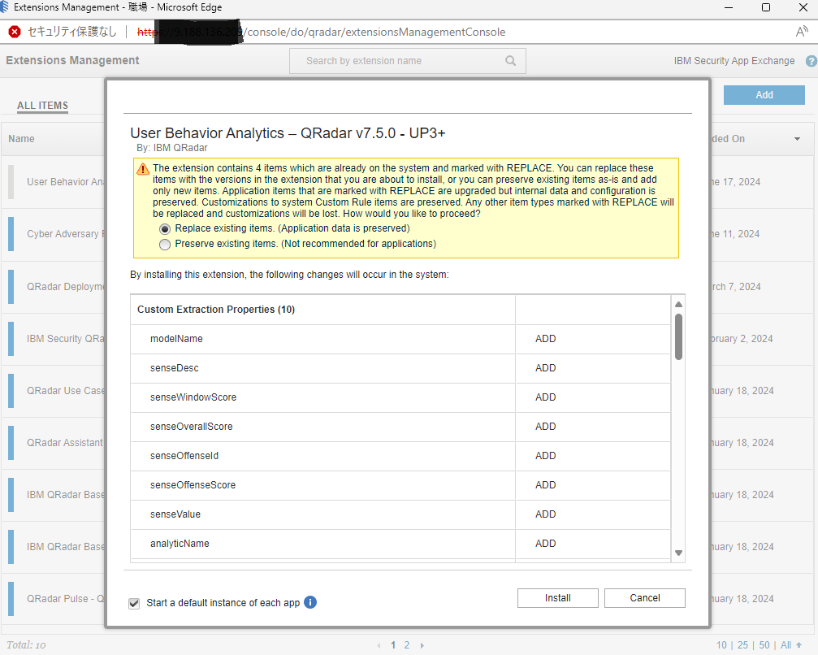
Task: Toggle Start a default instance checkbox
Action: (x=134, y=603)
